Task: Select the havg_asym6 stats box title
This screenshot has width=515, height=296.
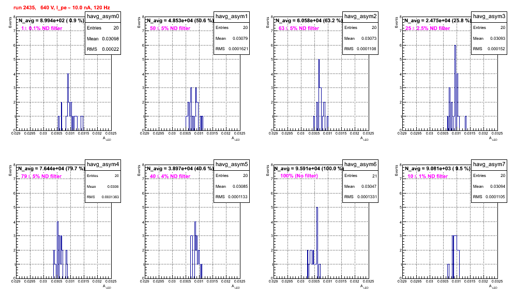Action: pos(360,165)
